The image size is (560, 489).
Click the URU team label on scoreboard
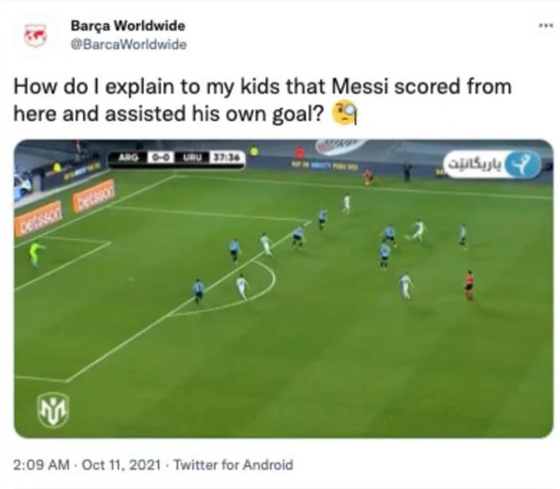coord(193,157)
